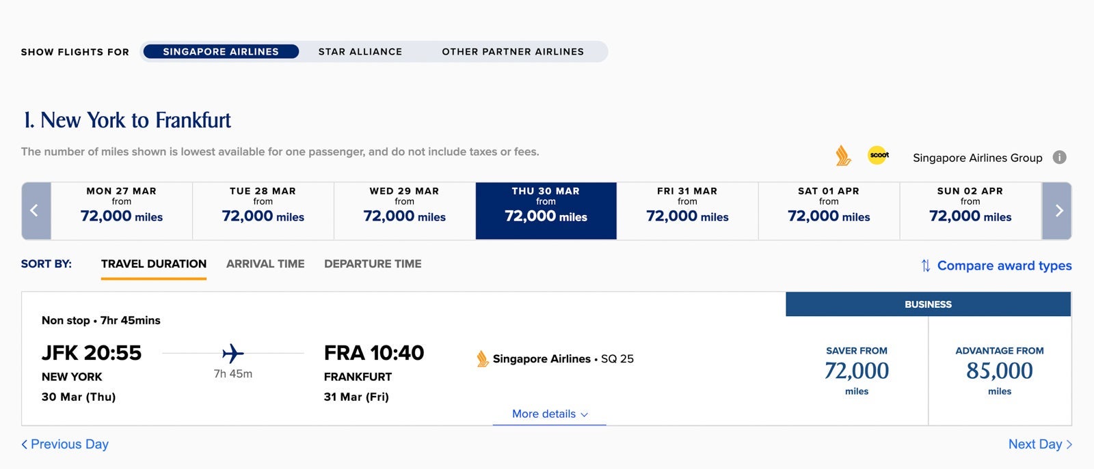
Task: Select the Other Partner Airlines filter option
Action: (513, 51)
